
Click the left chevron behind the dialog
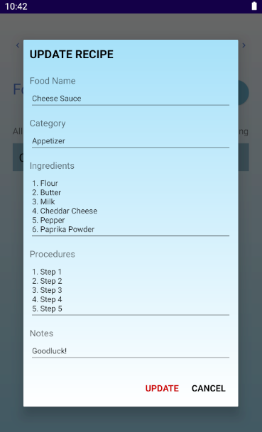[18, 45]
